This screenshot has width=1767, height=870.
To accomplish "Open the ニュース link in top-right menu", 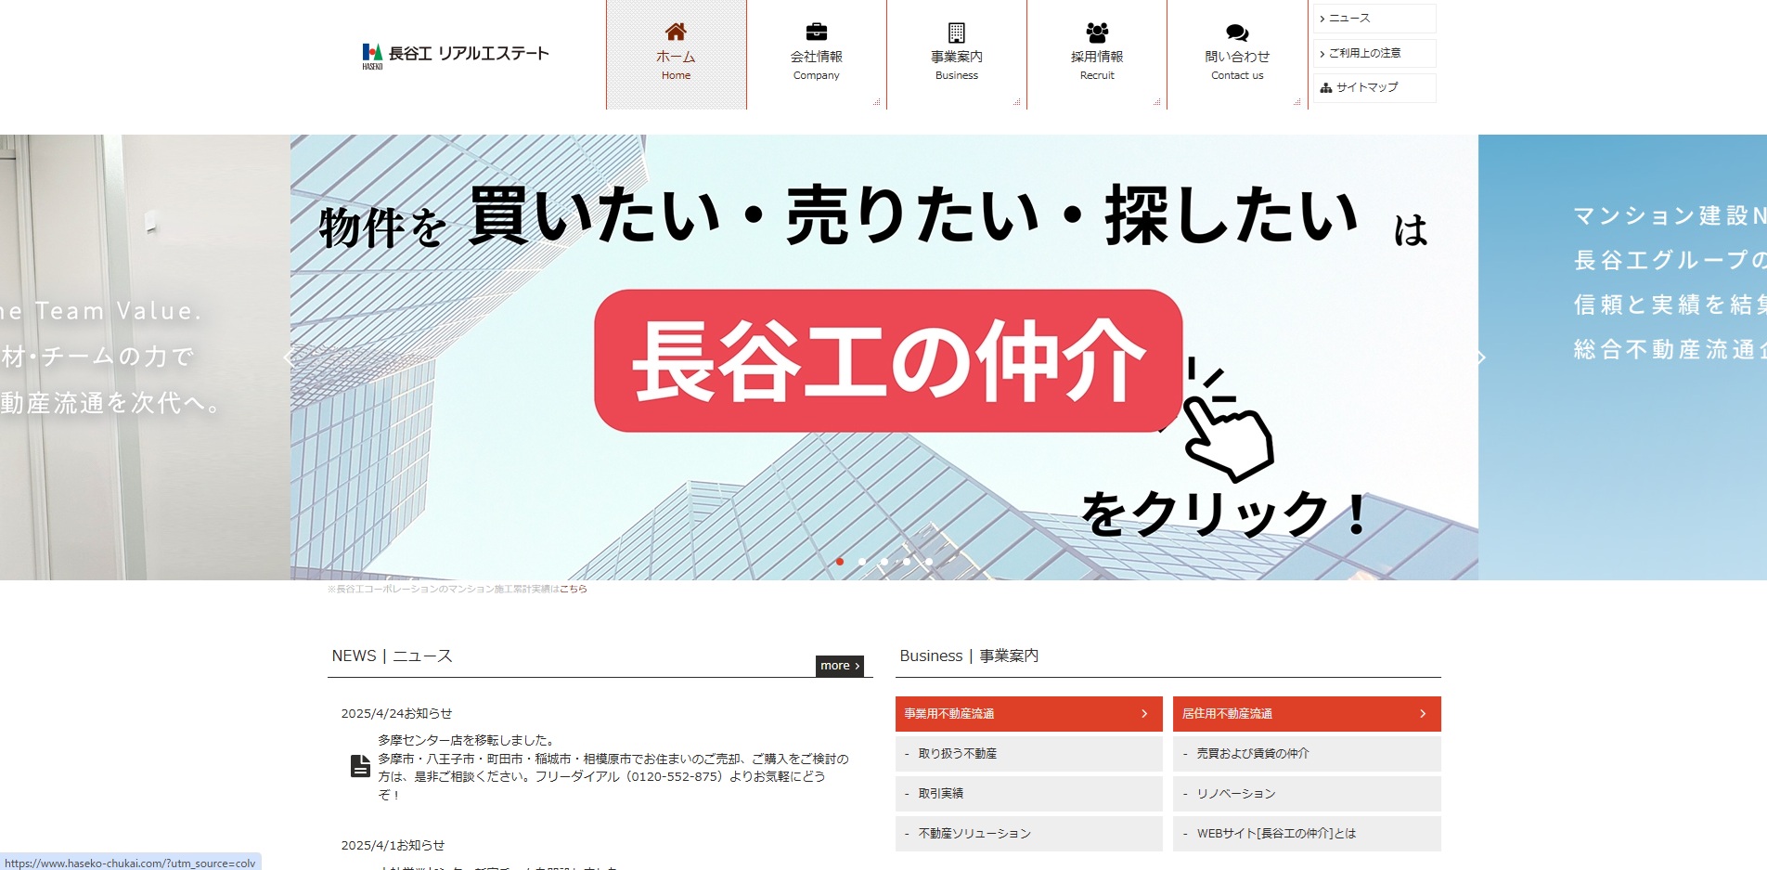I will pyautogui.click(x=1374, y=19).
